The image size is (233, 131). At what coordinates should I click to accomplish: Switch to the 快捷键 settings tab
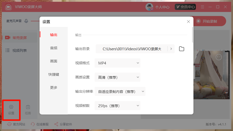(54, 74)
